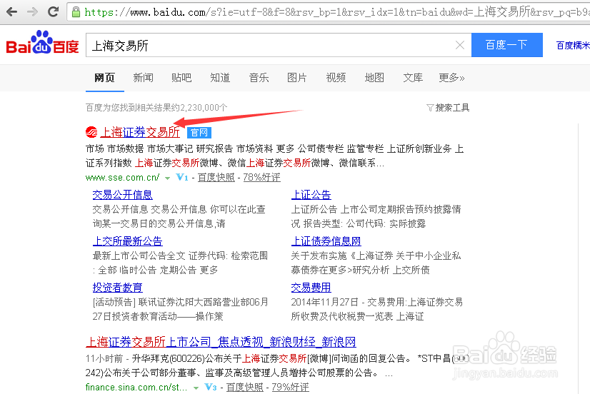Switch to the 知道 tab
The width and height of the screenshot is (590, 394).
click(220, 78)
